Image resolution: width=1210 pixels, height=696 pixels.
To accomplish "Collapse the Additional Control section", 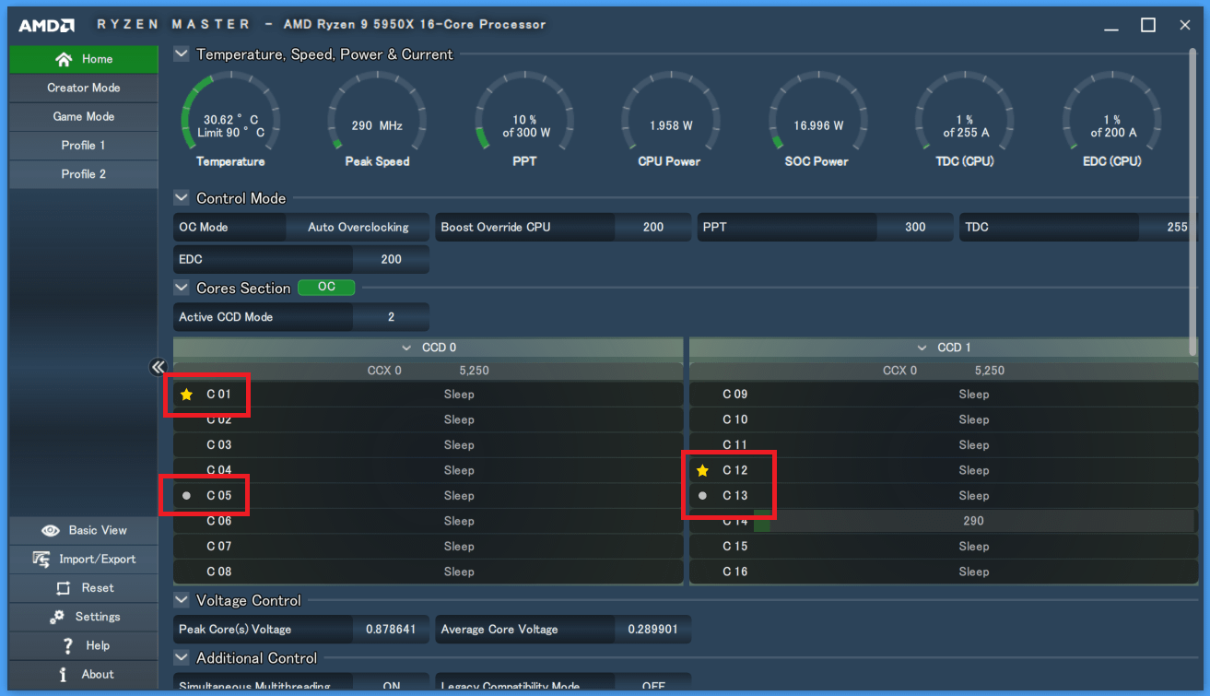I will coord(182,658).
